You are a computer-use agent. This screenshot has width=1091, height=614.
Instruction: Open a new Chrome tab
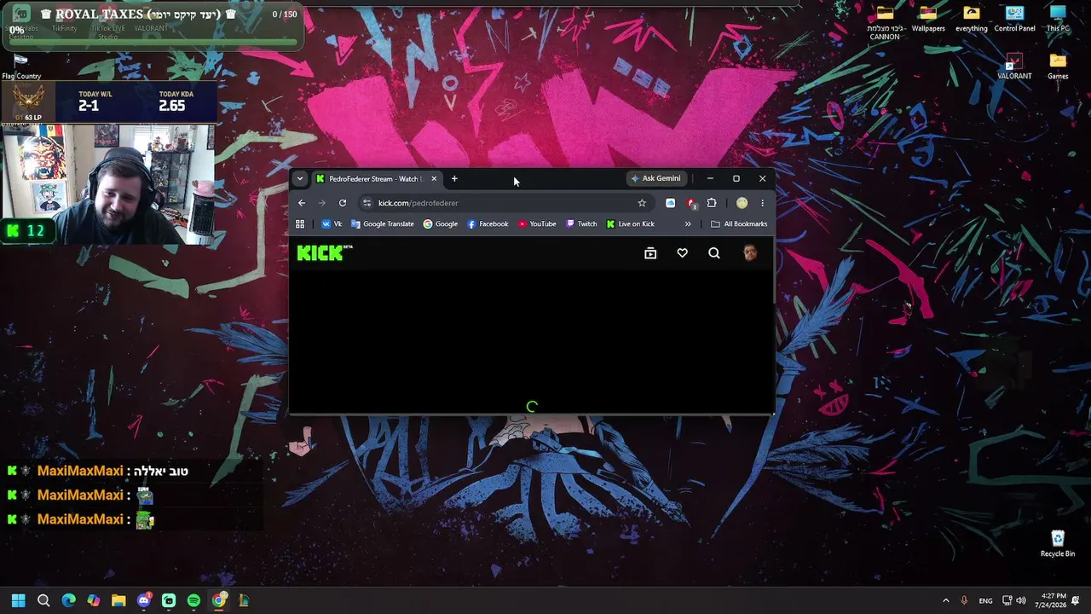(454, 179)
